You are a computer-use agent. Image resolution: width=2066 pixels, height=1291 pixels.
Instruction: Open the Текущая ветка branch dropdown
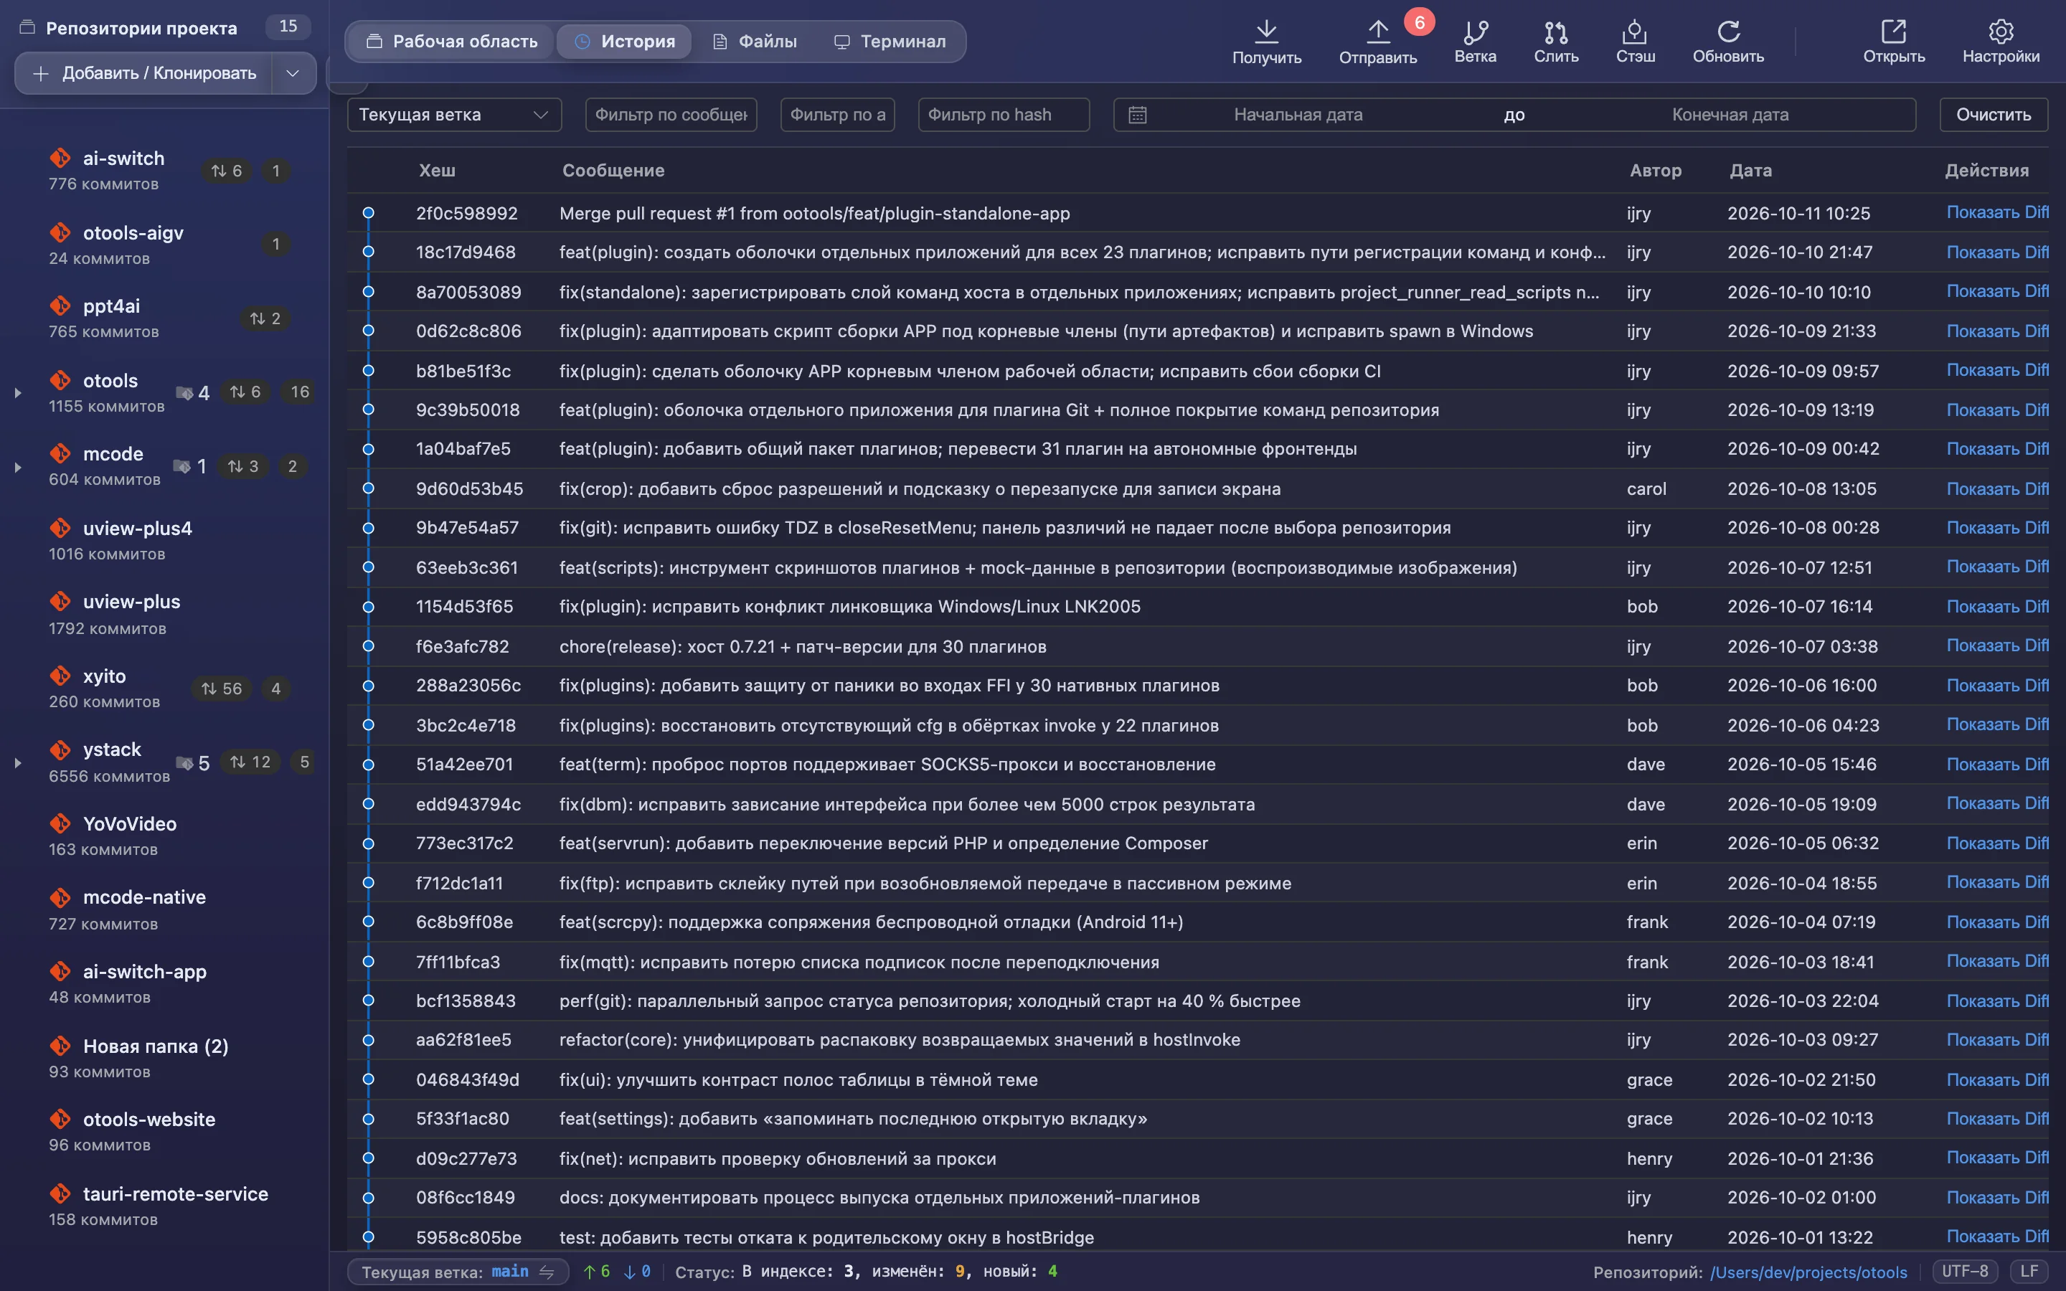tap(454, 115)
